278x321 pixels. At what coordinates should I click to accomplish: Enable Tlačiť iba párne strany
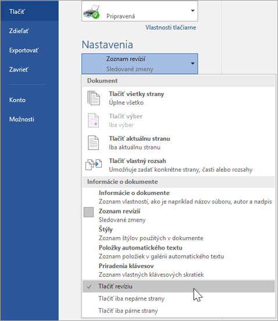click(x=179, y=311)
